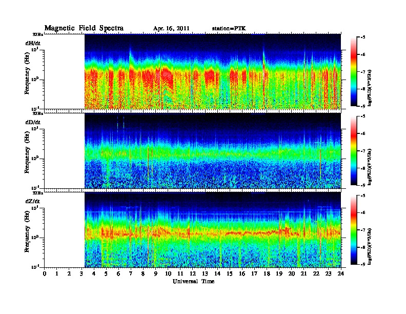The image size is (406, 314).
Task: Click hour 7 on the Universal Time axis
Action: click(x=131, y=274)
